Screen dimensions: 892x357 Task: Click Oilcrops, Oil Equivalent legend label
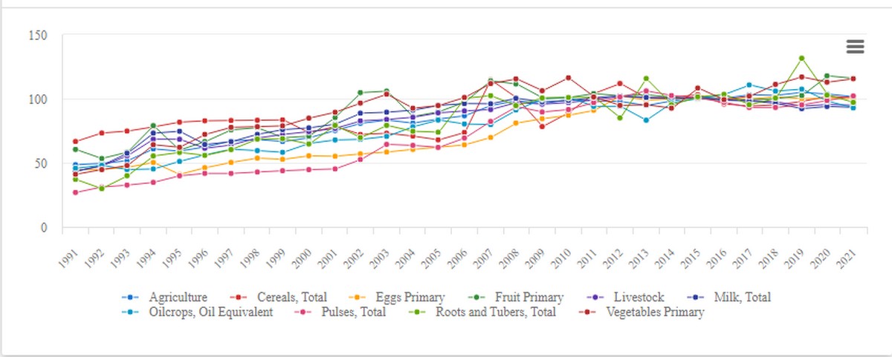pyautogui.click(x=210, y=312)
